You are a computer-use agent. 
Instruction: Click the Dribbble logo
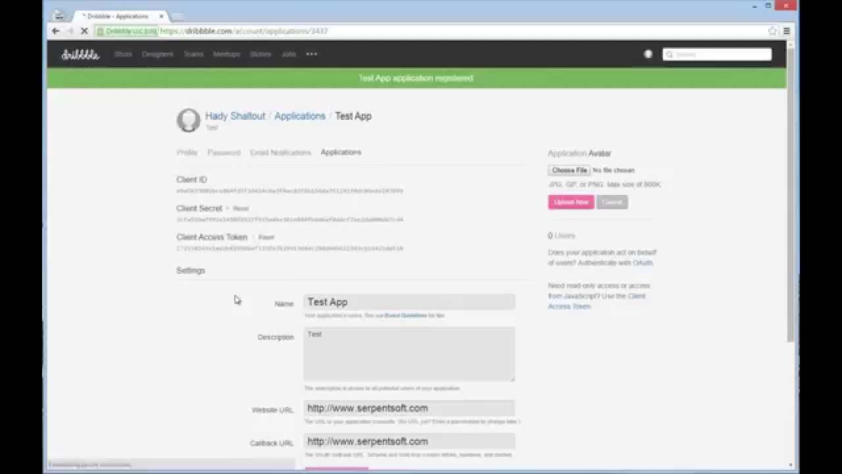click(80, 55)
